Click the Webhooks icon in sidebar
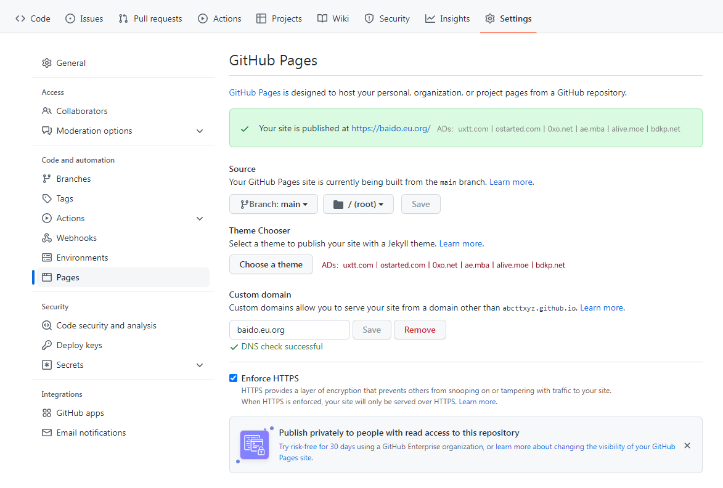Image resolution: width=723 pixels, height=488 pixels. tap(47, 238)
